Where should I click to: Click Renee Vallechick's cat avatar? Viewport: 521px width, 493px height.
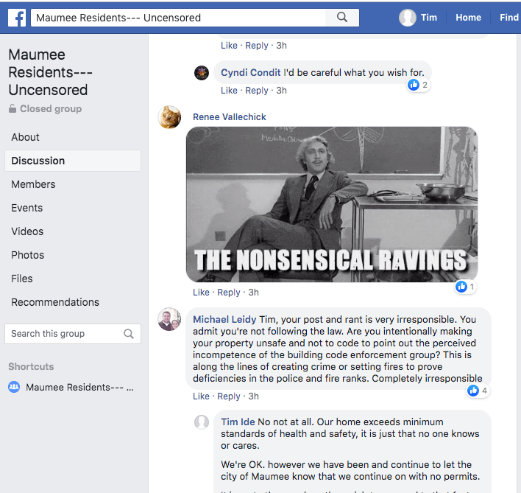tap(170, 117)
